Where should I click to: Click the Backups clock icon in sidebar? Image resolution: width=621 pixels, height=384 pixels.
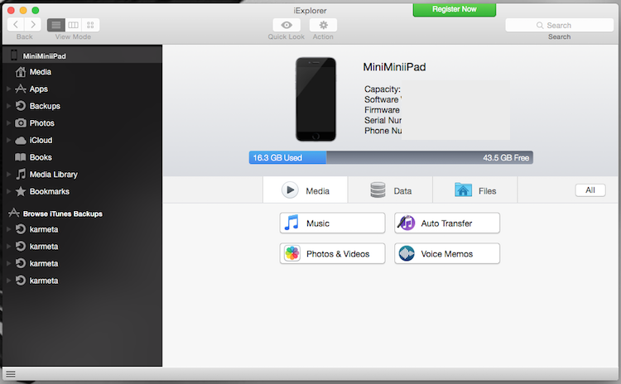pos(21,106)
